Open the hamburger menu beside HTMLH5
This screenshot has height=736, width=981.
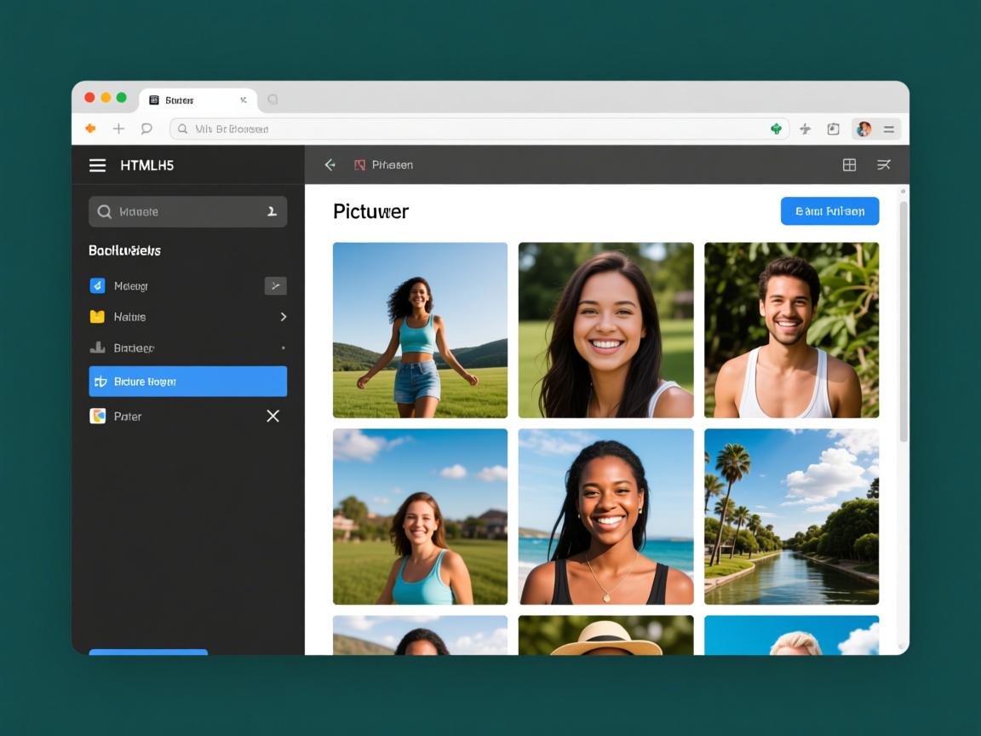coord(98,165)
